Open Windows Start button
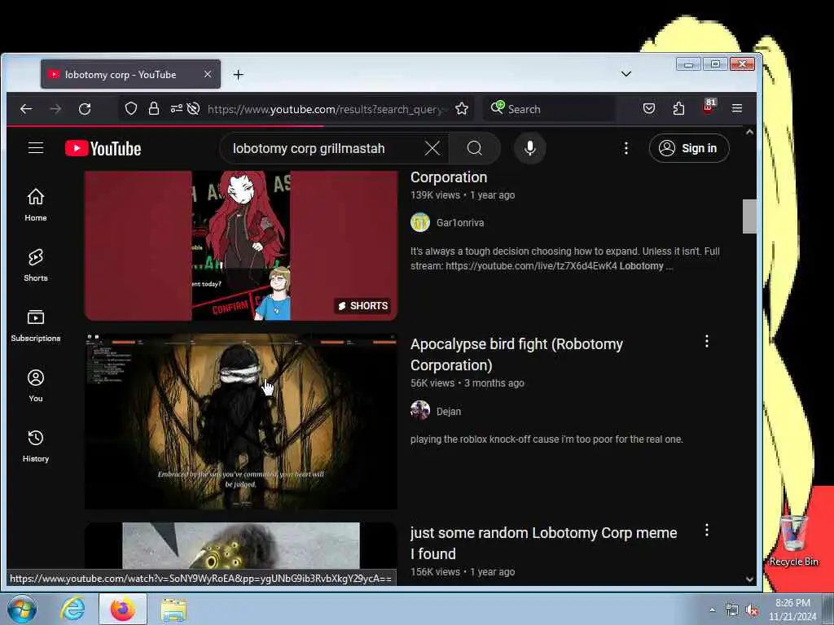The height and width of the screenshot is (625, 834). coord(22,609)
